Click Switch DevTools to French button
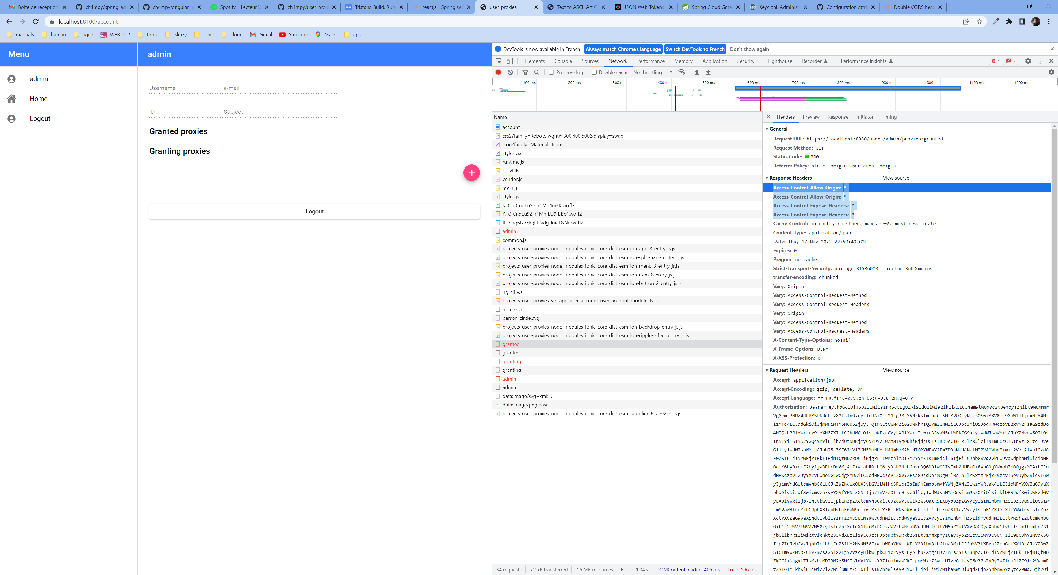 point(695,49)
